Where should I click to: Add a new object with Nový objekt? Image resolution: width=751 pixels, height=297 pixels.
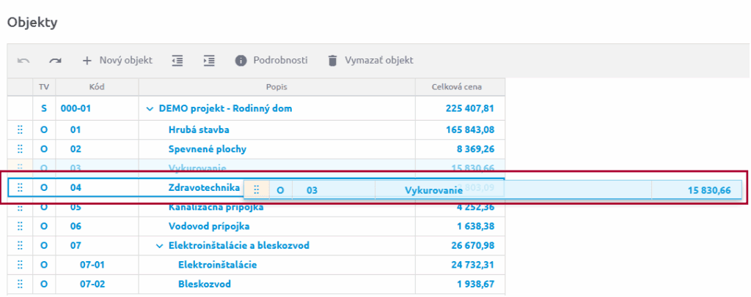117,61
